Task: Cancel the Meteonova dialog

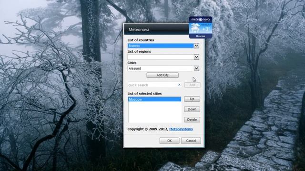Action: (191, 141)
